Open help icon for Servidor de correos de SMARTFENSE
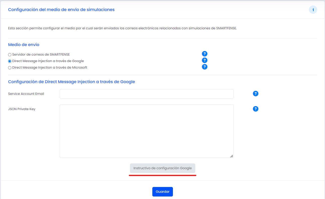Screen dimensions: 325x199 pyautogui.click(x=205, y=54)
